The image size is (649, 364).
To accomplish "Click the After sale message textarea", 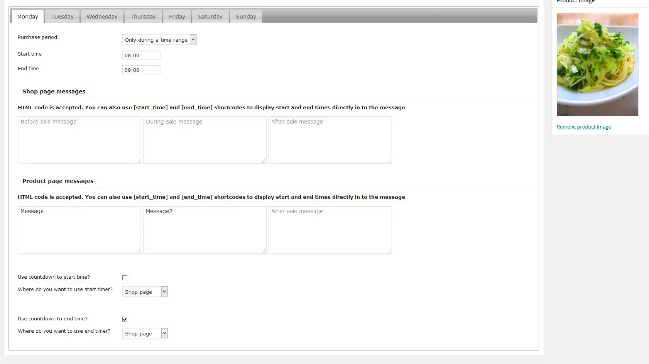I will click(330, 140).
